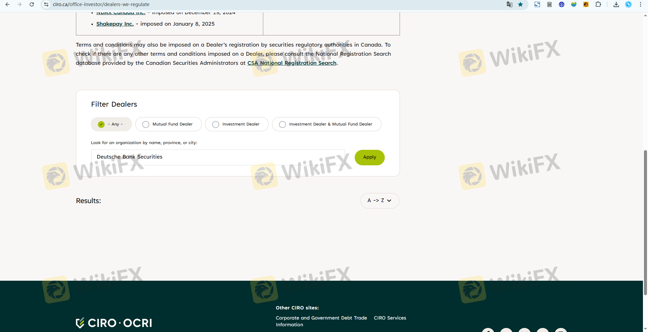Viewport: 648px width, 332px height.
Task: Click the browser back arrow
Action: 7,4
